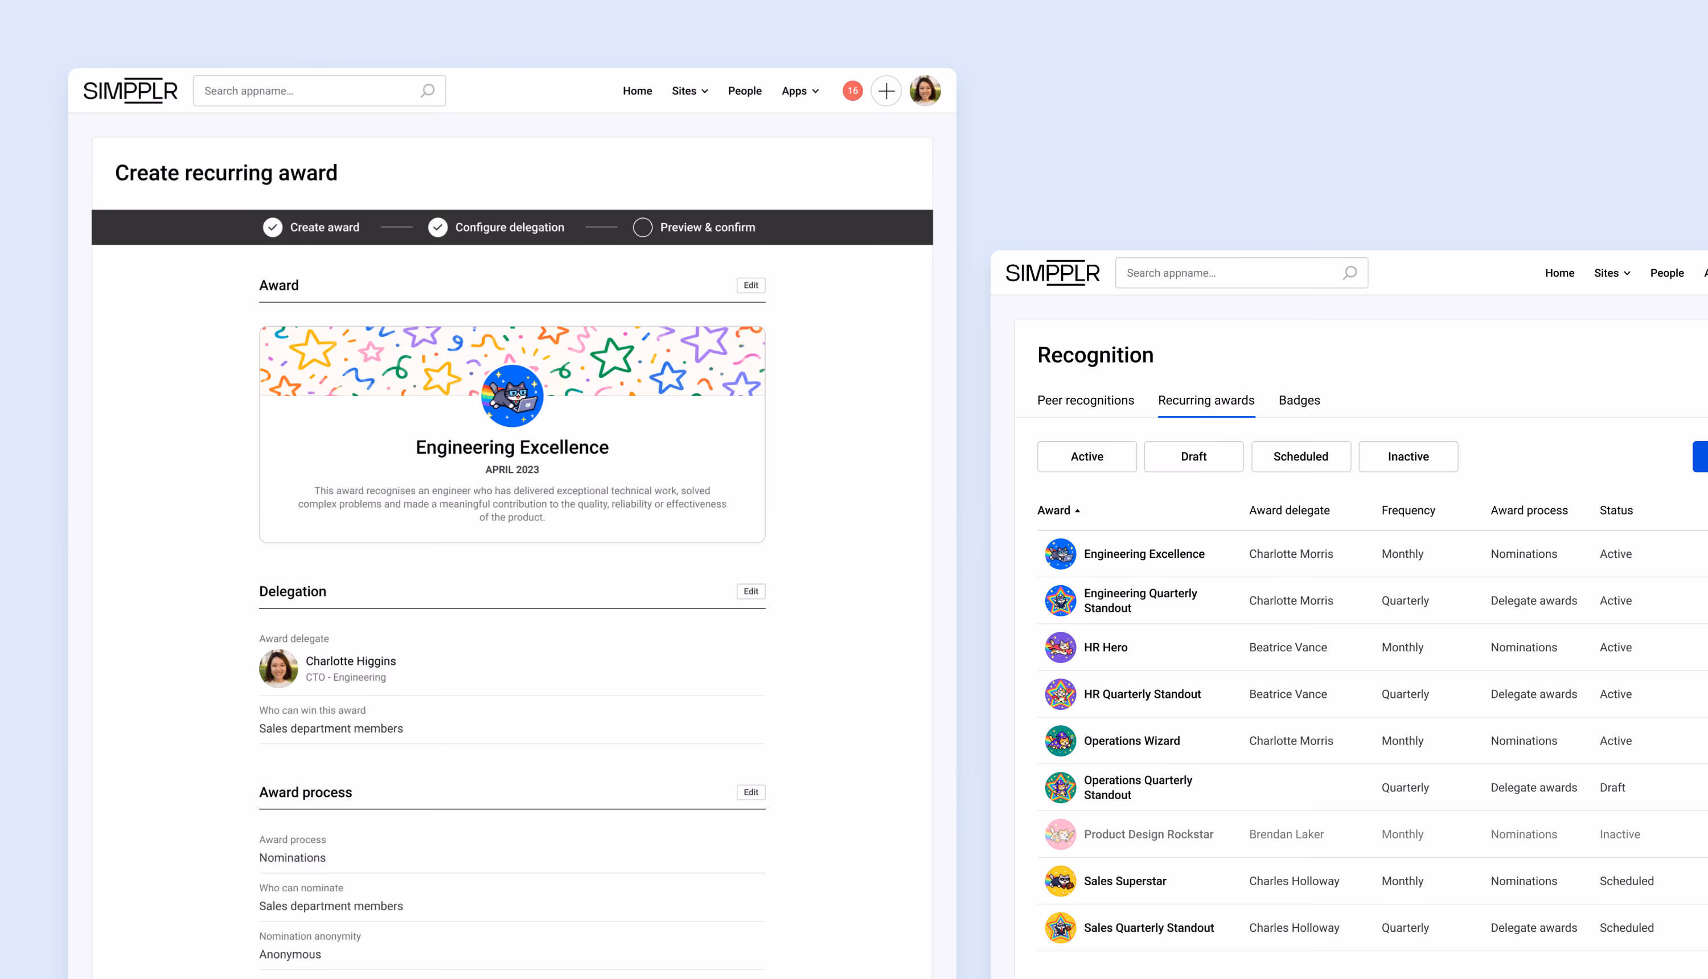The height and width of the screenshot is (979, 1708).
Task: Click the Create award step checkmark
Action: click(x=272, y=227)
